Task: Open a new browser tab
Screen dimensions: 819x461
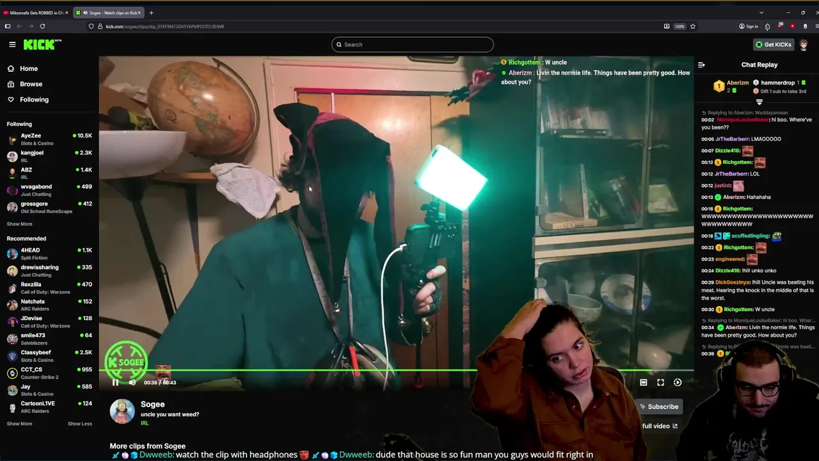Action: point(151,13)
